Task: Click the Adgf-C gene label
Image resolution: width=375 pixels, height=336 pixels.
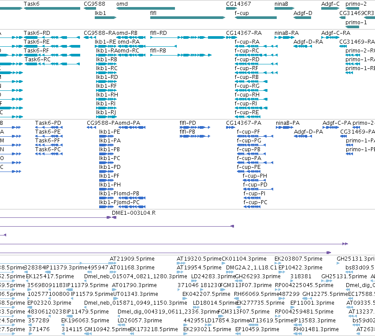Action: [330, 4]
